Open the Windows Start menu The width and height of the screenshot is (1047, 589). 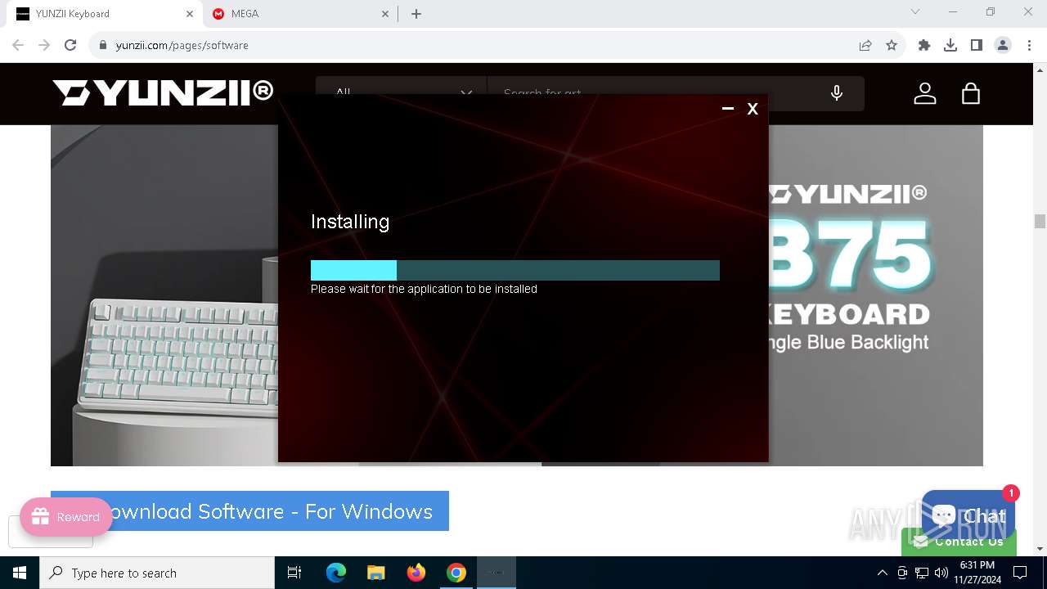coord(20,573)
